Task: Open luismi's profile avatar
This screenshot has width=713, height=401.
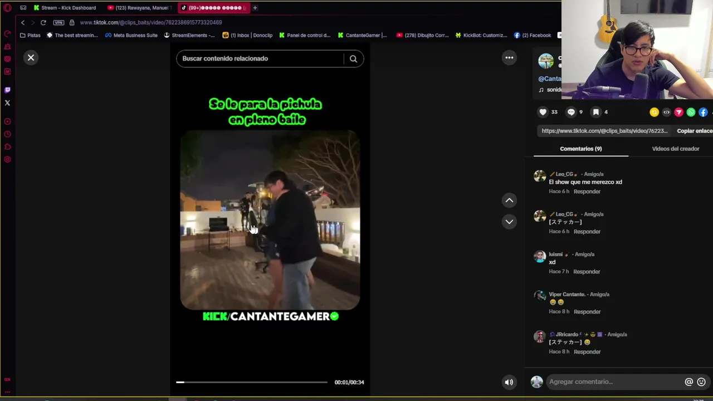Action: pos(540,257)
